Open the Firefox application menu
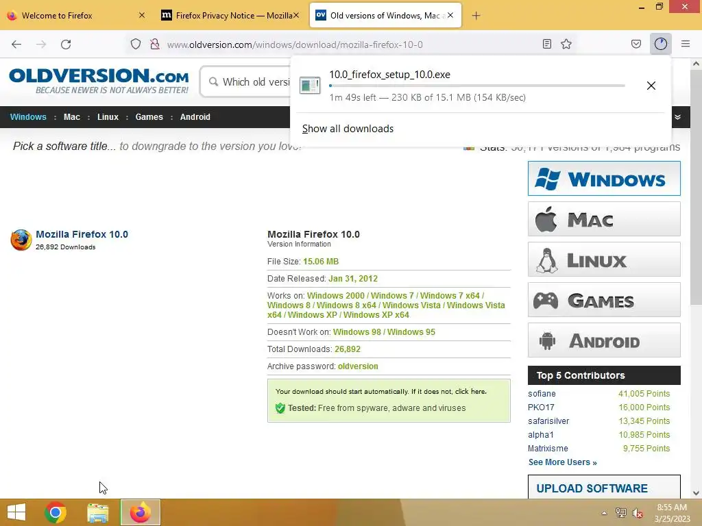The width and height of the screenshot is (702, 526). point(686,44)
